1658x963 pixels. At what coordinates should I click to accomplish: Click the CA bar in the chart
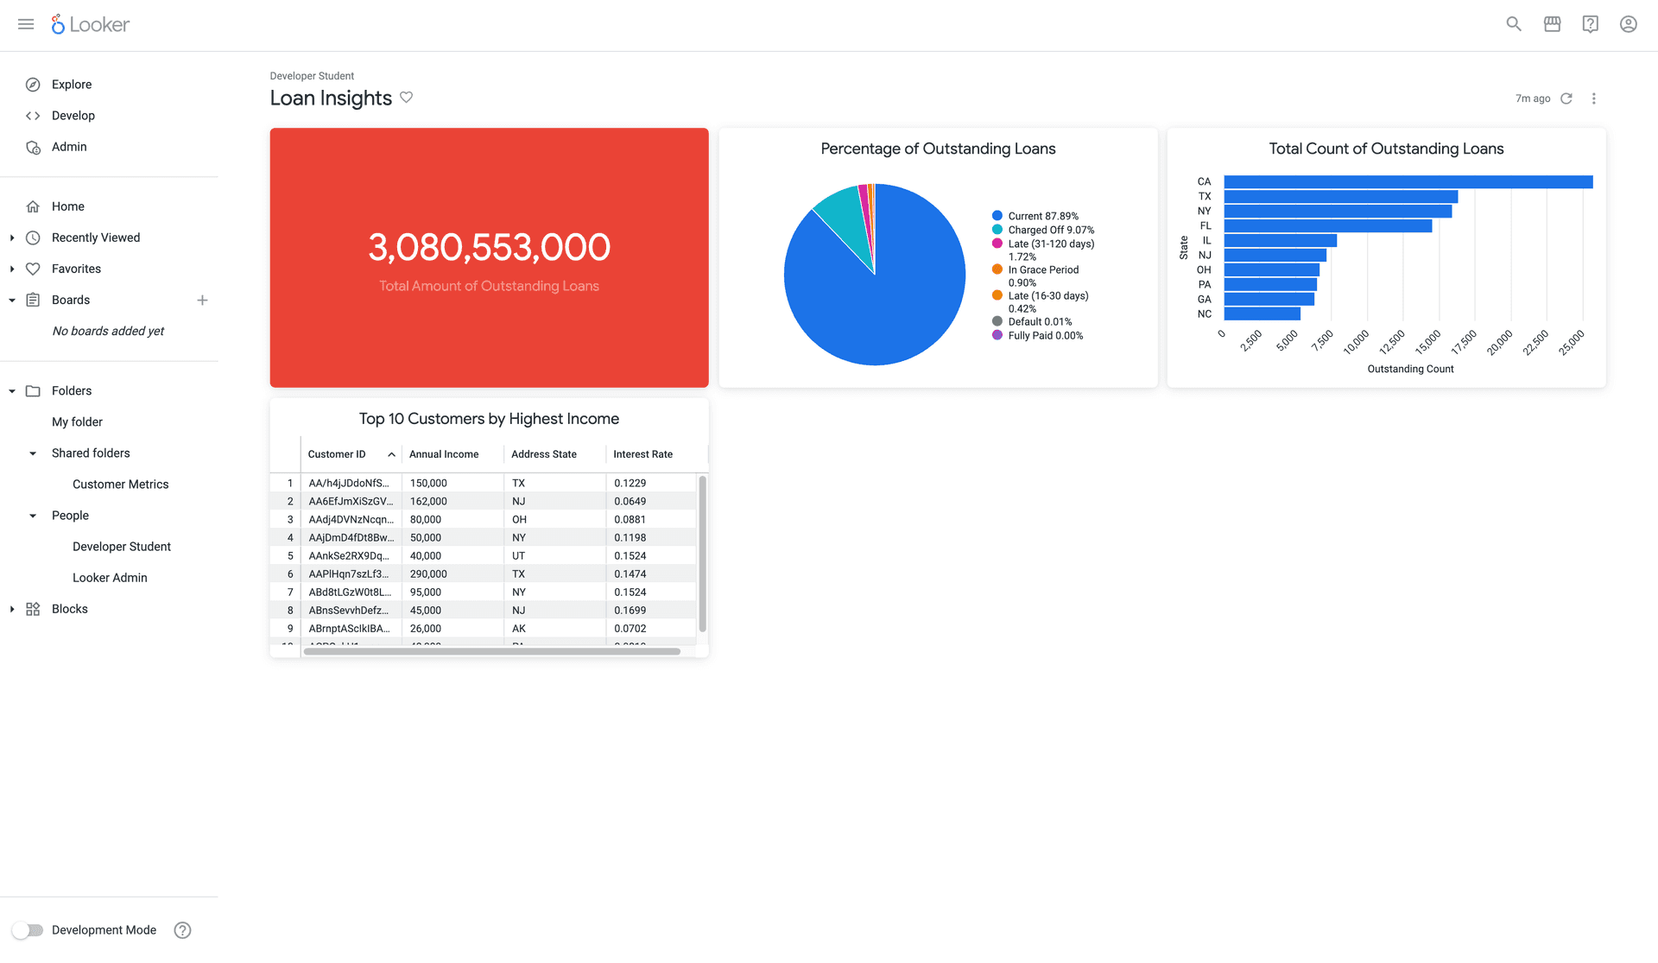tap(1408, 181)
